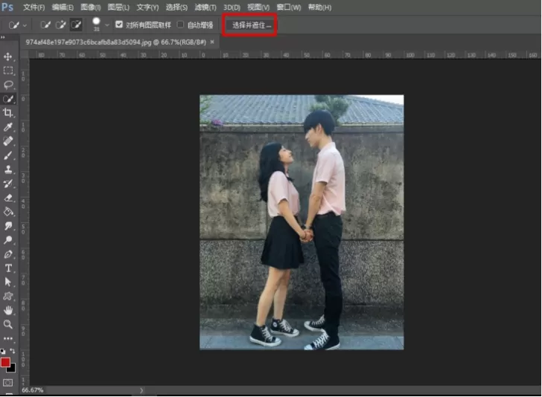This screenshot has width=542, height=397.
Task: Select the Healing Brush tool
Action: (8, 141)
